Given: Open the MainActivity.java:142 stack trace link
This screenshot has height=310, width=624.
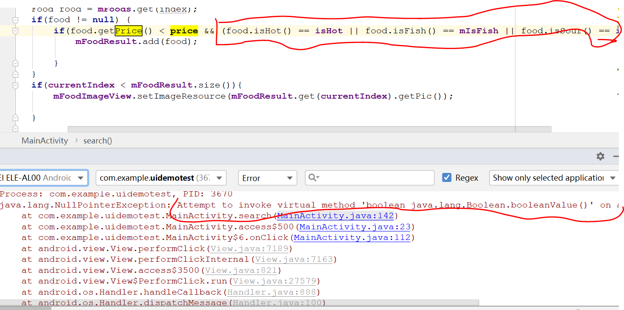Looking at the screenshot, I should (335, 216).
